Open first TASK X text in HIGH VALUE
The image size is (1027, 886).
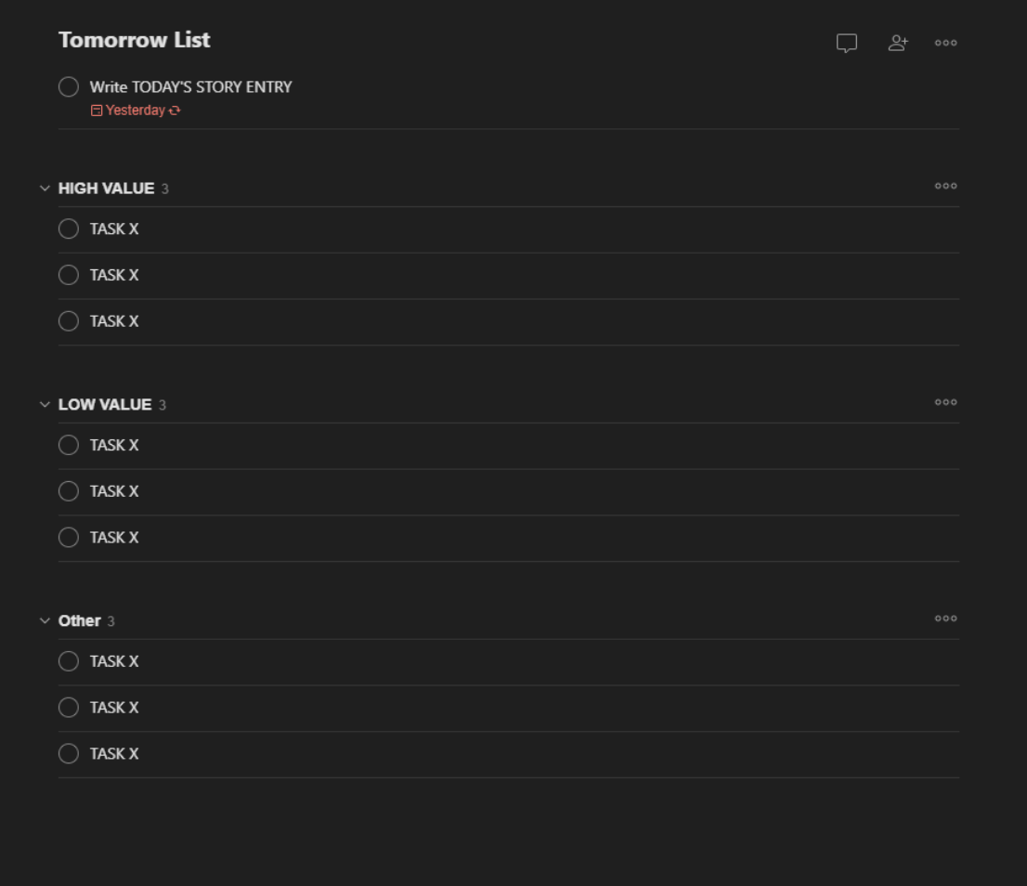[x=114, y=229]
